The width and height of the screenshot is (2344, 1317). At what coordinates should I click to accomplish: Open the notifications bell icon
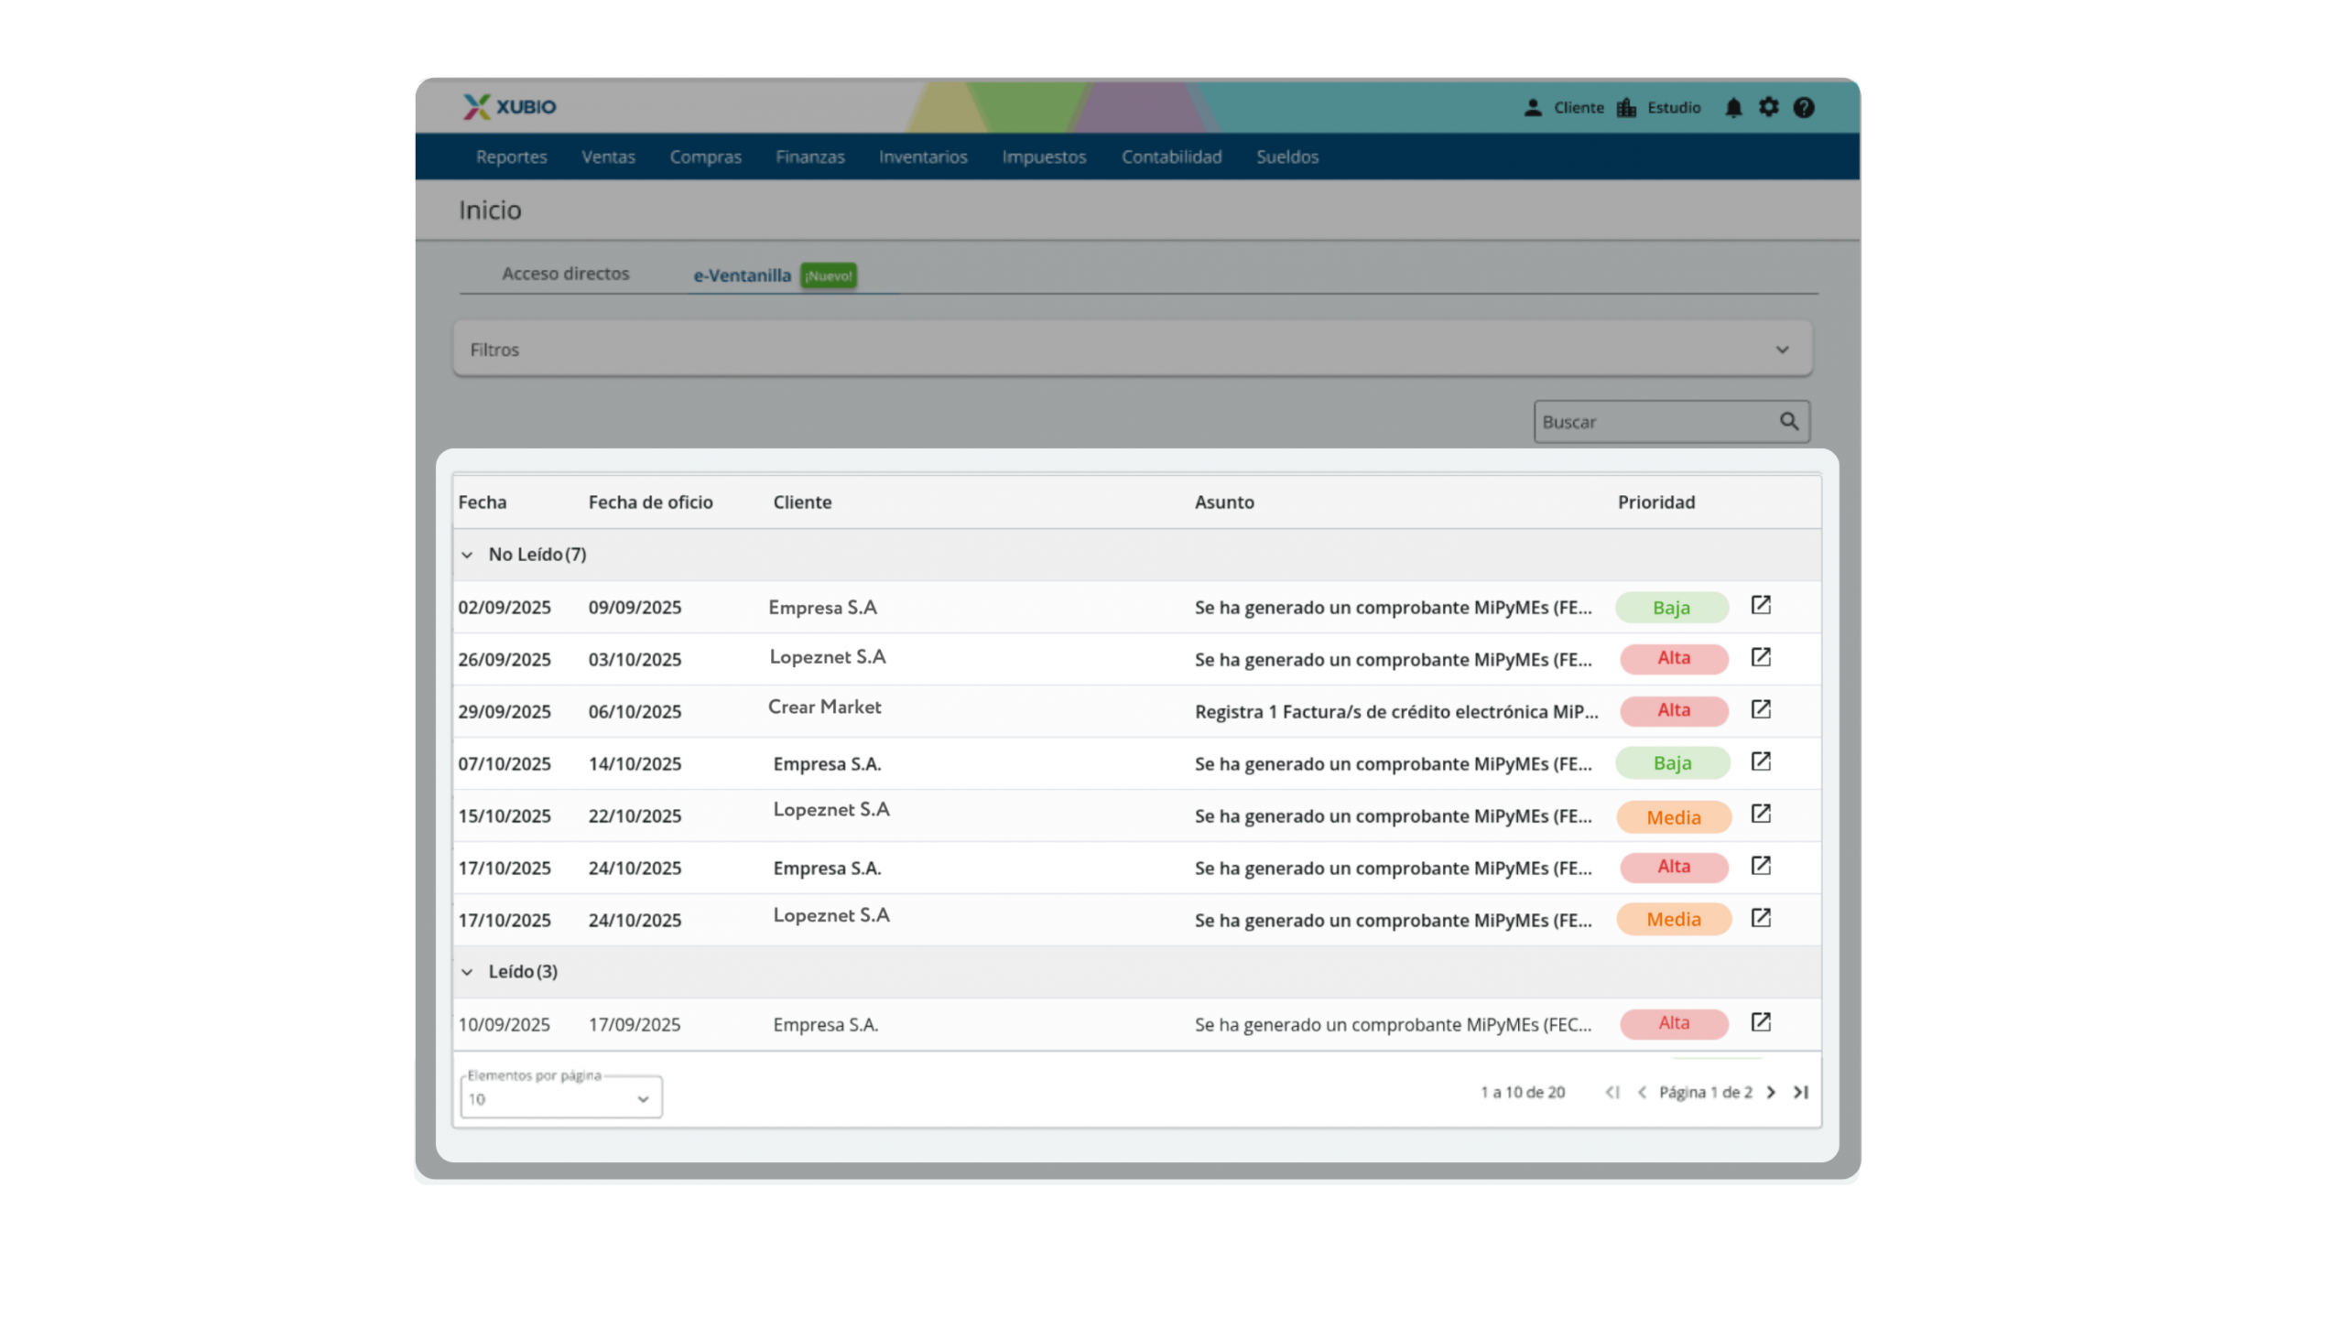click(1732, 108)
